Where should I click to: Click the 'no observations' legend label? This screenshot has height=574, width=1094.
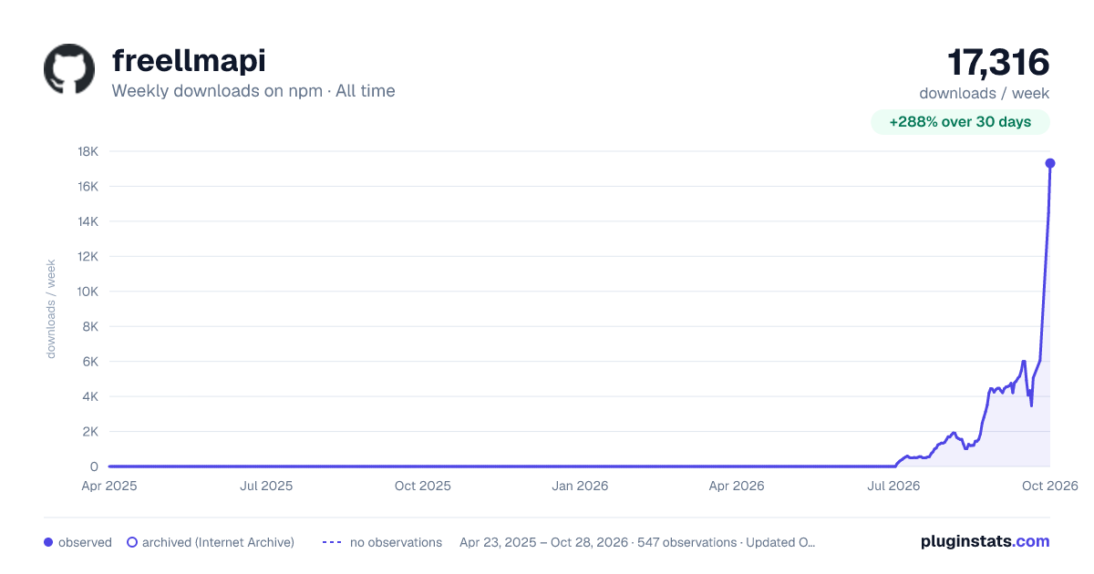click(x=396, y=542)
